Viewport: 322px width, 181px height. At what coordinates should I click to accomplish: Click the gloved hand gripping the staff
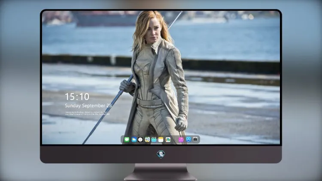(127, 86)
